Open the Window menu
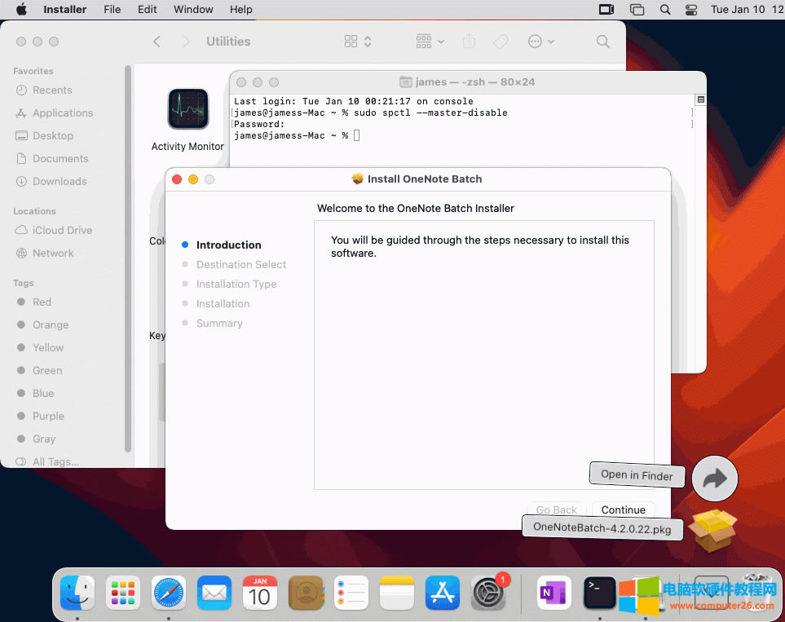The width and height of the screenshot is (785, 622). point(193,10)
